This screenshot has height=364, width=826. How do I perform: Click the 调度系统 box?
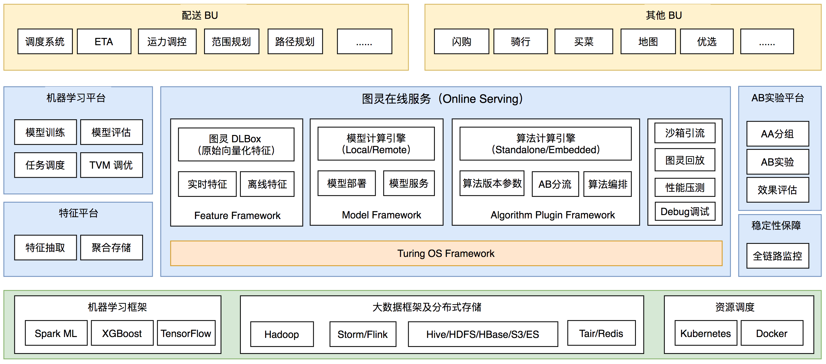(x=45, y=42)
